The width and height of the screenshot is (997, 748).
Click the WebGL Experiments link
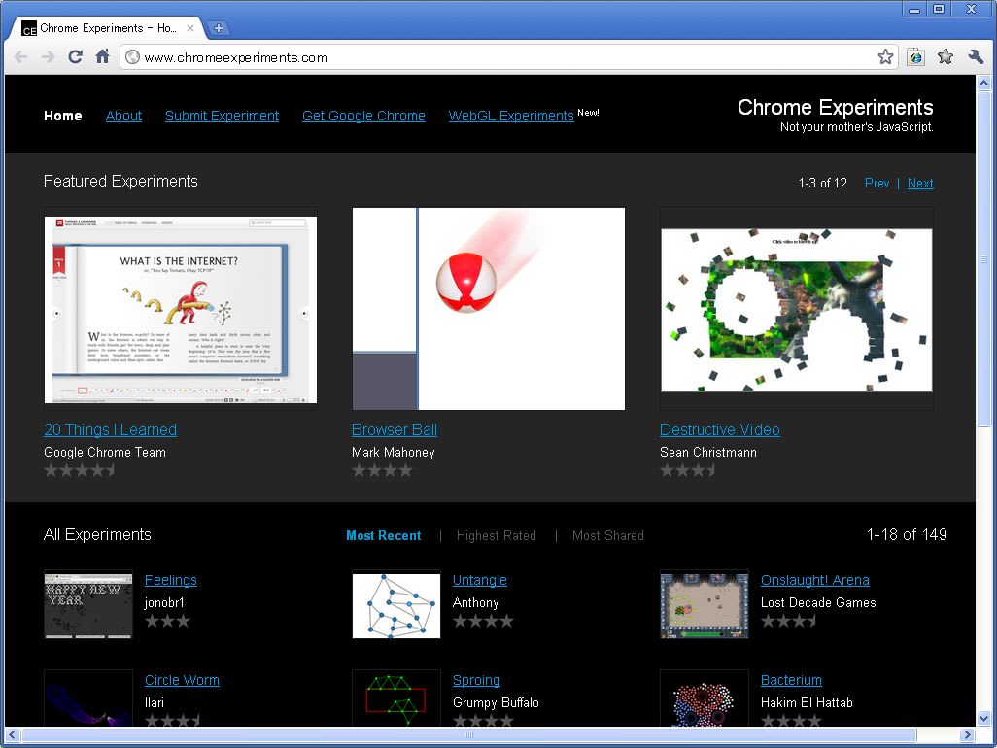511,116
